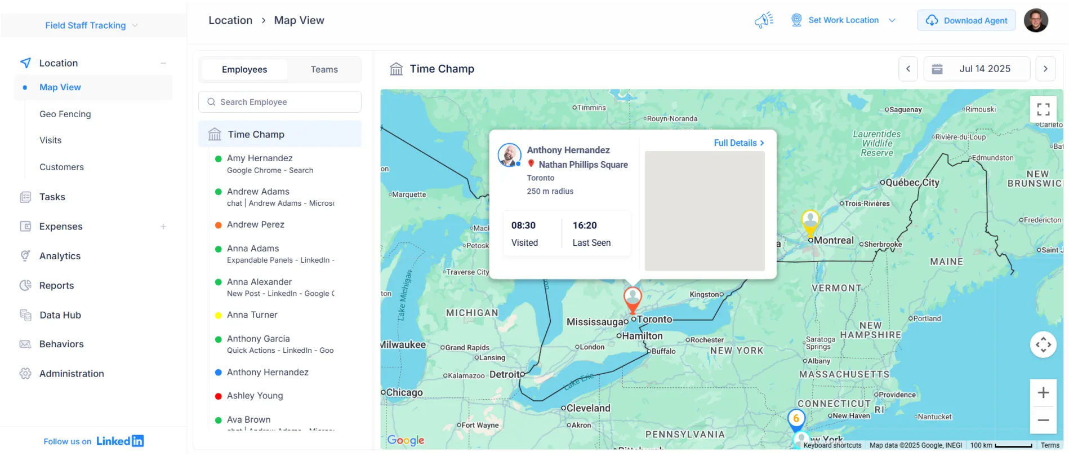Click the Data Hub sidebar icon
This screenshot has width=1069, height=456.
tap(25, 315)
